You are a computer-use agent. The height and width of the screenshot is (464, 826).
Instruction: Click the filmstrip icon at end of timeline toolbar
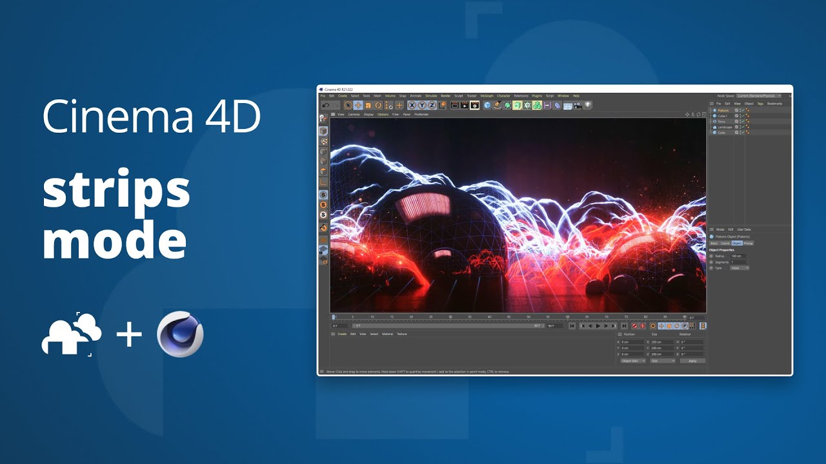point(703,326)
